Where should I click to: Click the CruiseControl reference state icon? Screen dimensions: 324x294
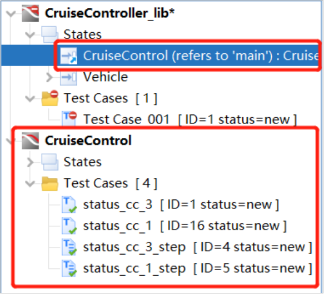coord(68,56)
